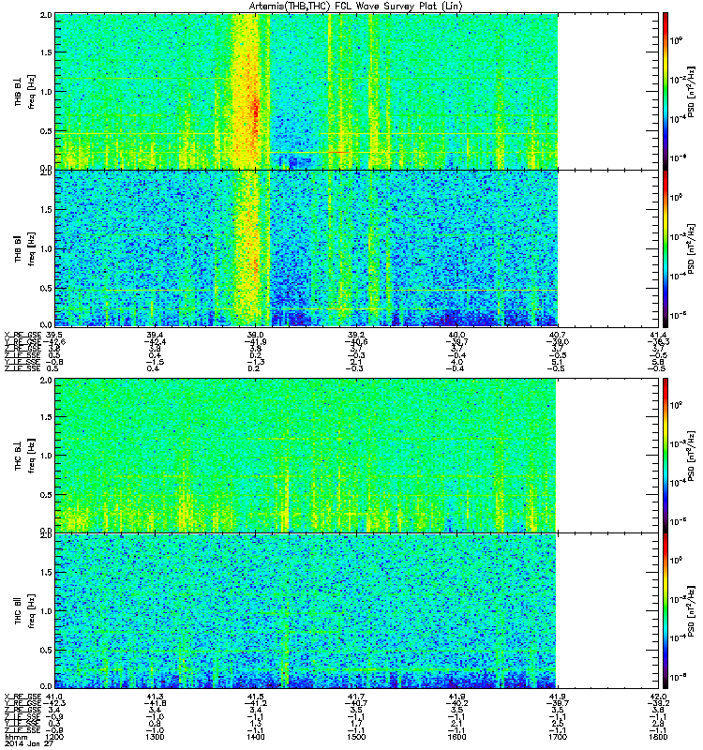Click the color bar of the THB B-parallel panel

tap(666, 248)
